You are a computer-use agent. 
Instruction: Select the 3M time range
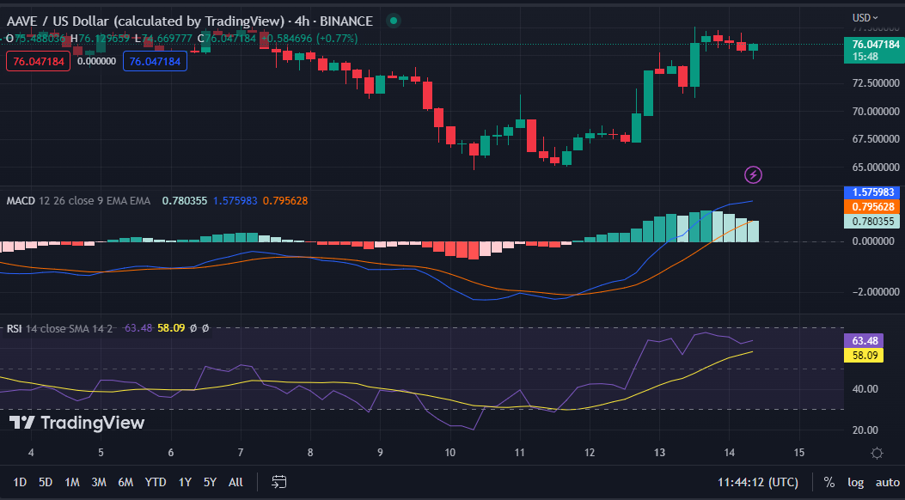pos(99,482)
